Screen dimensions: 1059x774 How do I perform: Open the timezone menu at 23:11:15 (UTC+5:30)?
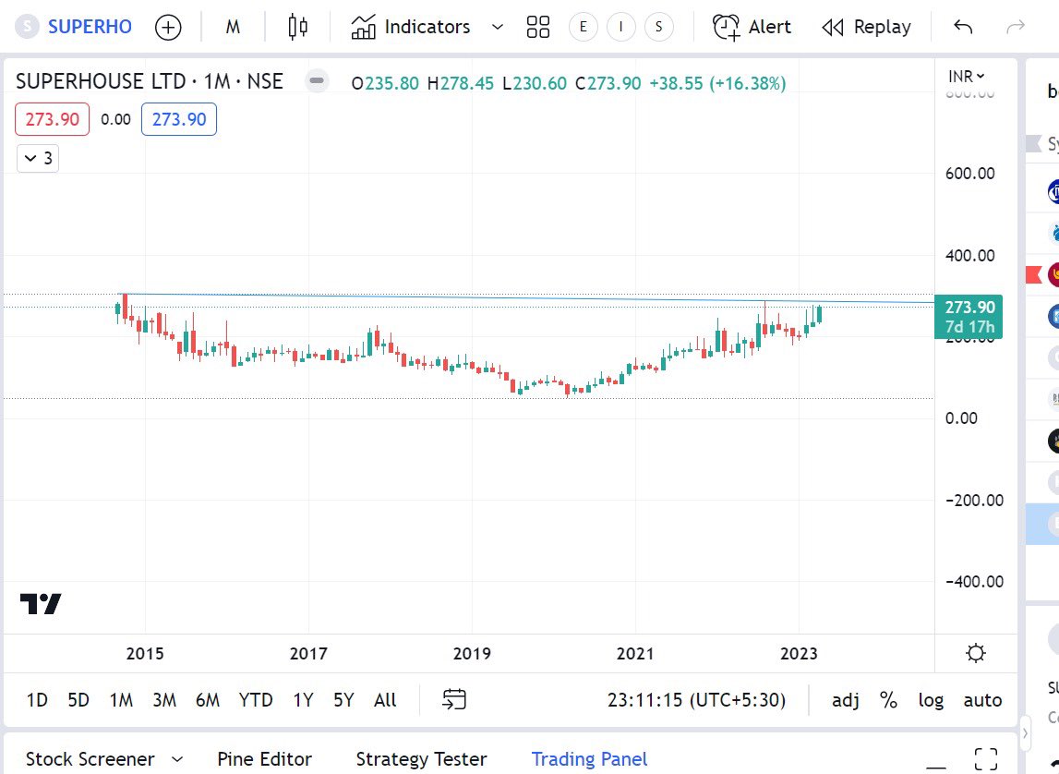pos(696,700)
